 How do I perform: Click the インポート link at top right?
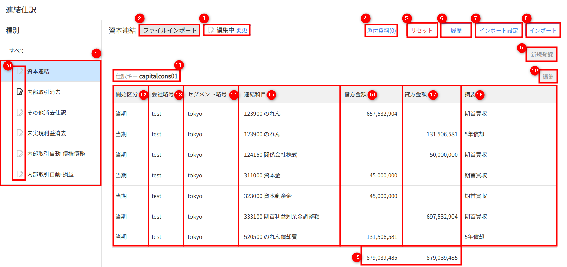[x=543, y=31]
